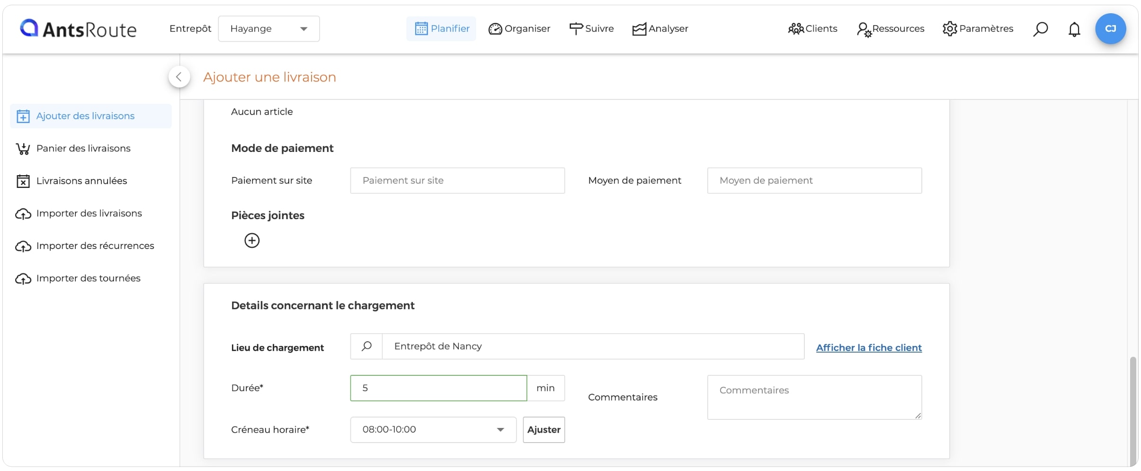Viewport: 1141px width, 471px height.
Task: Open Paramètres settings
Action: tap(978, 29)
